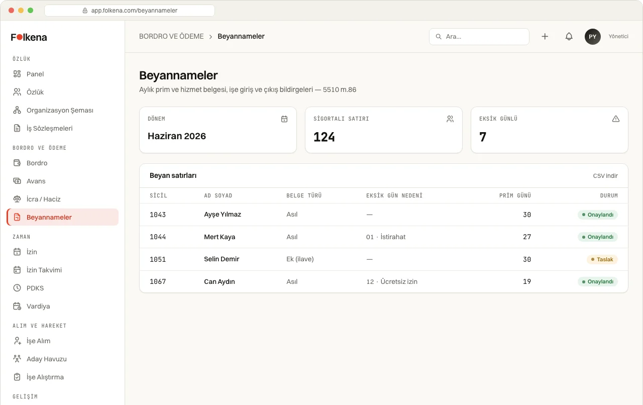Click the İzin Takvimi calendar icon

(x=17, y=270)
